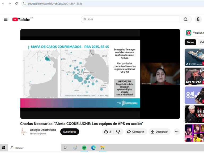204x153 pixels.
Task: Open File Explorer from taskbar
Action: [x=102, y=148]
